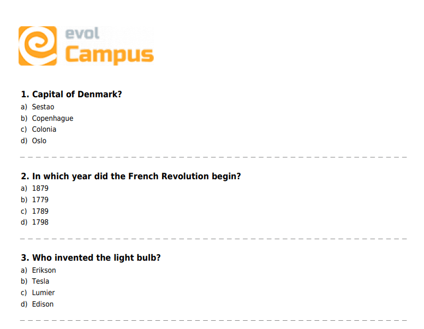This screenshot has width=424, height=329.
Task: Click the Who invented the light bulb heading
Action: [x=91, y=257]
